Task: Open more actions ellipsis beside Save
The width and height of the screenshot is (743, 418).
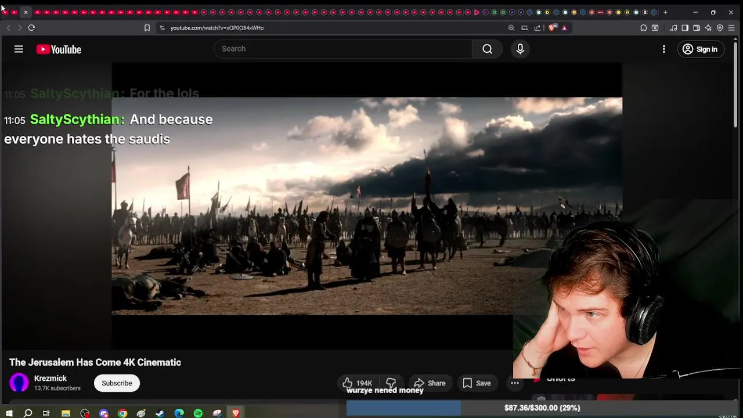Action: (x=515, y=383)
